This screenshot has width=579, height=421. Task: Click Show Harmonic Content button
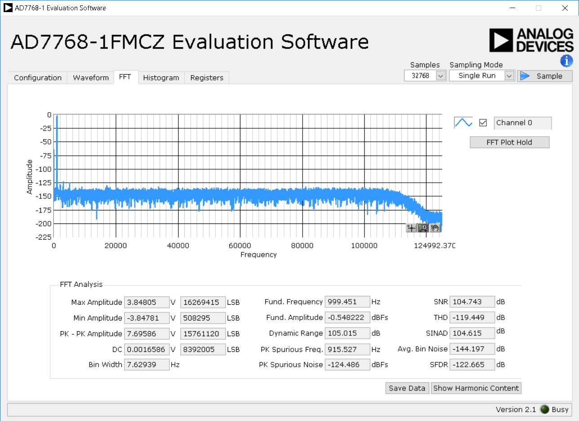476,388
